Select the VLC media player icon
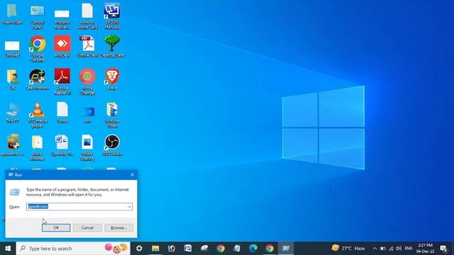The width and height of the screenshot is (454, 255). click(38, 115)
